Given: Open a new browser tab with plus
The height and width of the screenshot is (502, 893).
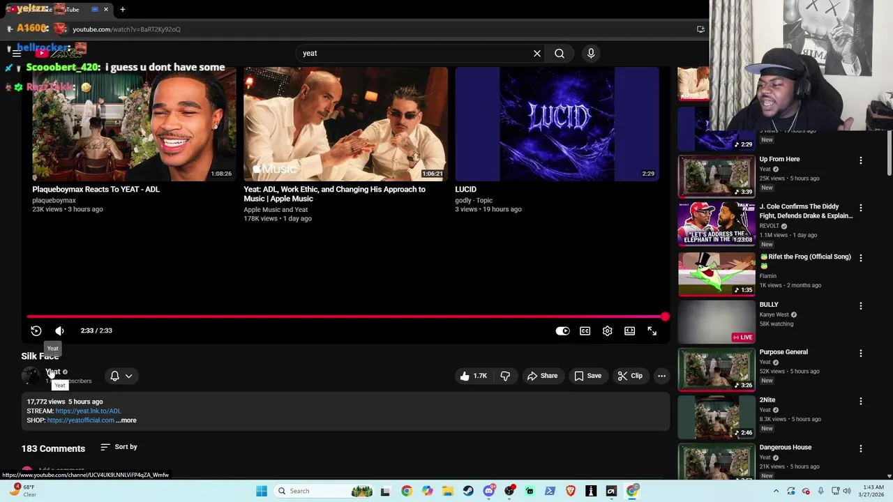Looking at the screenshot, I should (x=123, y=10).
